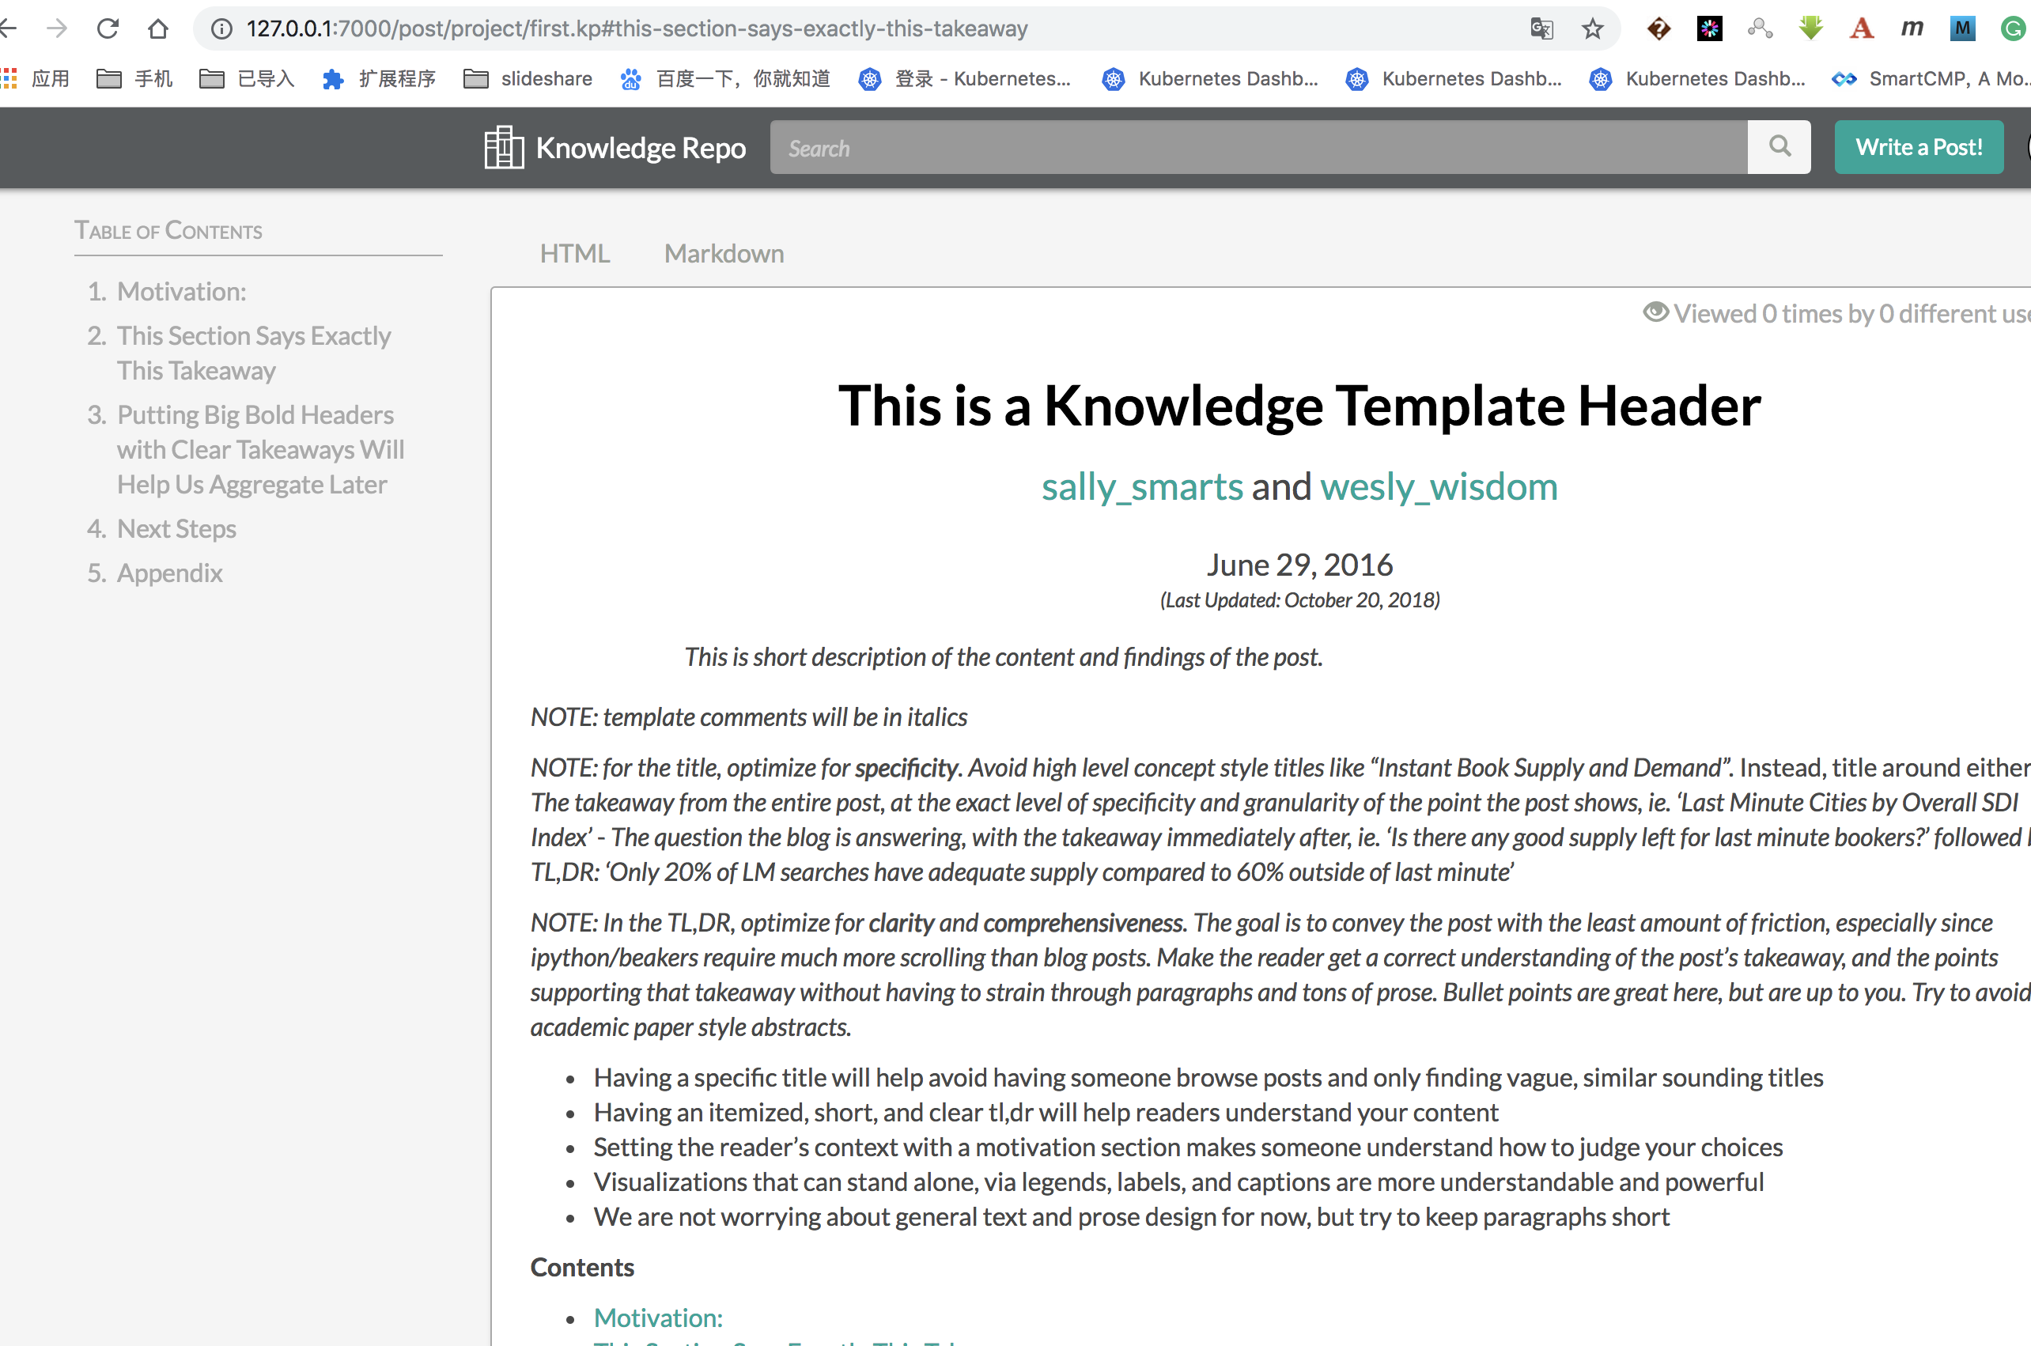
Task: Open the slideshare bookmarks folder
Action: (528, 79)
